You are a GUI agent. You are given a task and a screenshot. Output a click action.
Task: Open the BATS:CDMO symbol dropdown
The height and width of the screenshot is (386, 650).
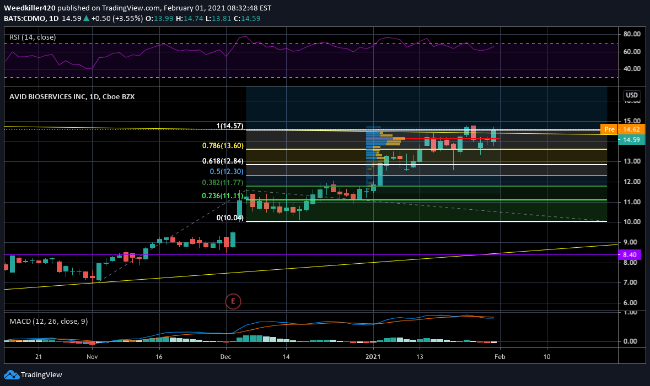pos(26,18)
